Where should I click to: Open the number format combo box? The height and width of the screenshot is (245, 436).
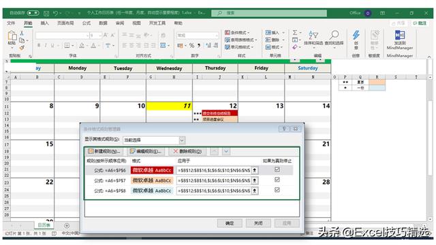coord(198,35)
